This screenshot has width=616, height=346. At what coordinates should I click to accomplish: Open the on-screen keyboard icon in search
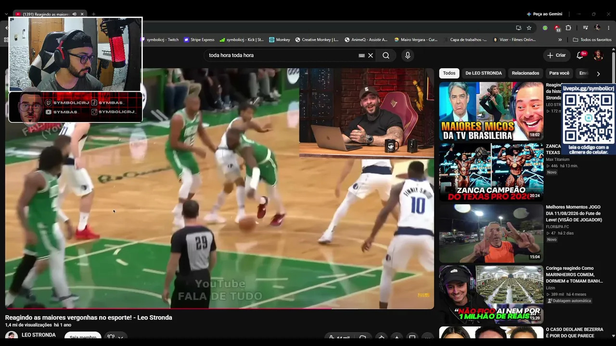(x=361, y=55)
